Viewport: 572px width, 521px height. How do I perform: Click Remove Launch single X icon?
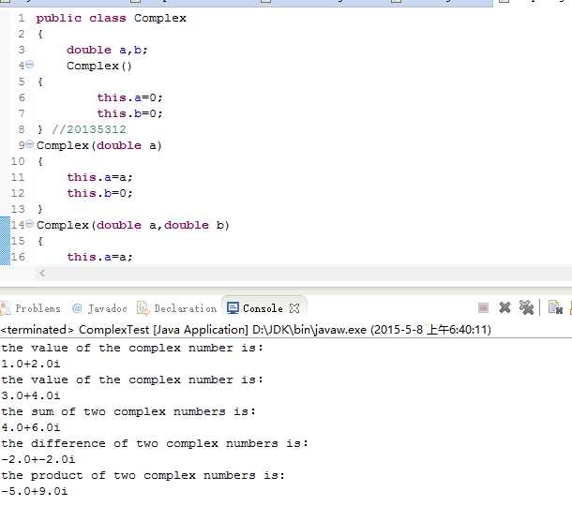click(x=504, y=307)
